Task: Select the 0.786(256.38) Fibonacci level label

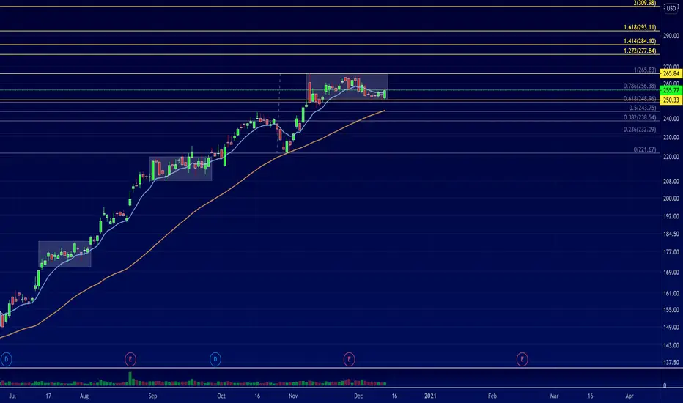Action: pyautogui.click(x=640, y=86)
